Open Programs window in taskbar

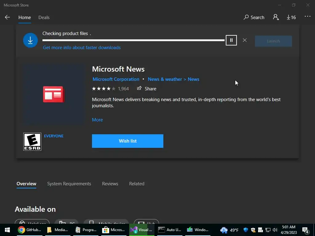pyautogui.click(x=86, y=230)
